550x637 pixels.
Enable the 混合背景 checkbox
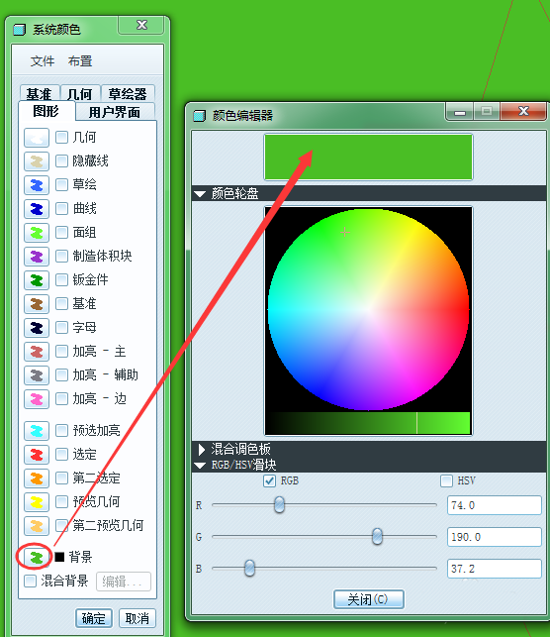tap(30, 581)
